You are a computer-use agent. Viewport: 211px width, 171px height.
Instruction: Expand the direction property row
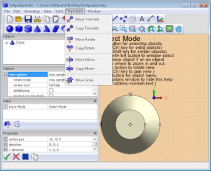point(5,144)
